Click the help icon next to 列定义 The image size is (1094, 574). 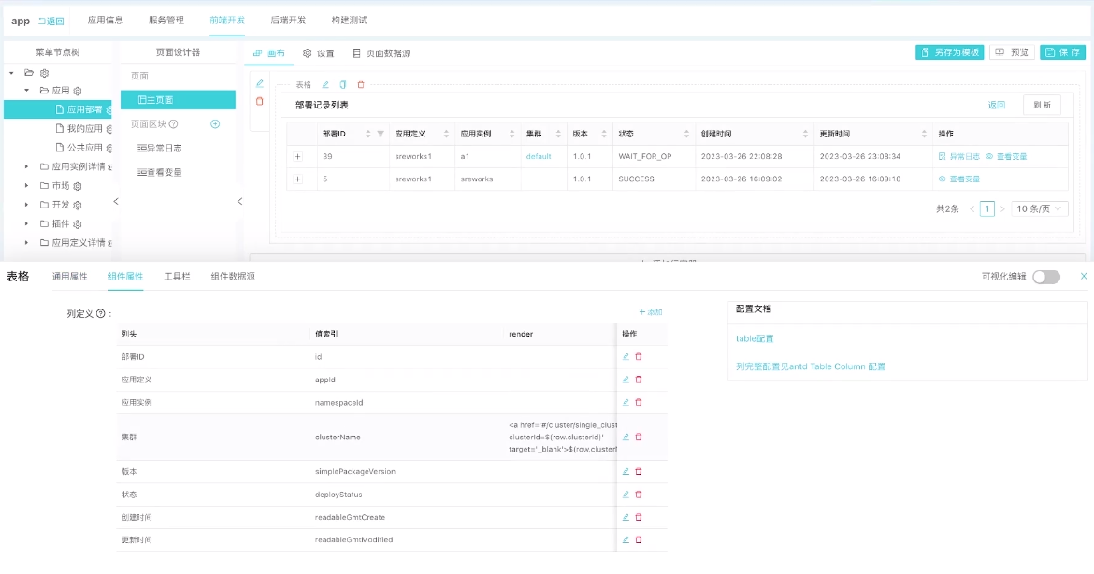(100, 314)
